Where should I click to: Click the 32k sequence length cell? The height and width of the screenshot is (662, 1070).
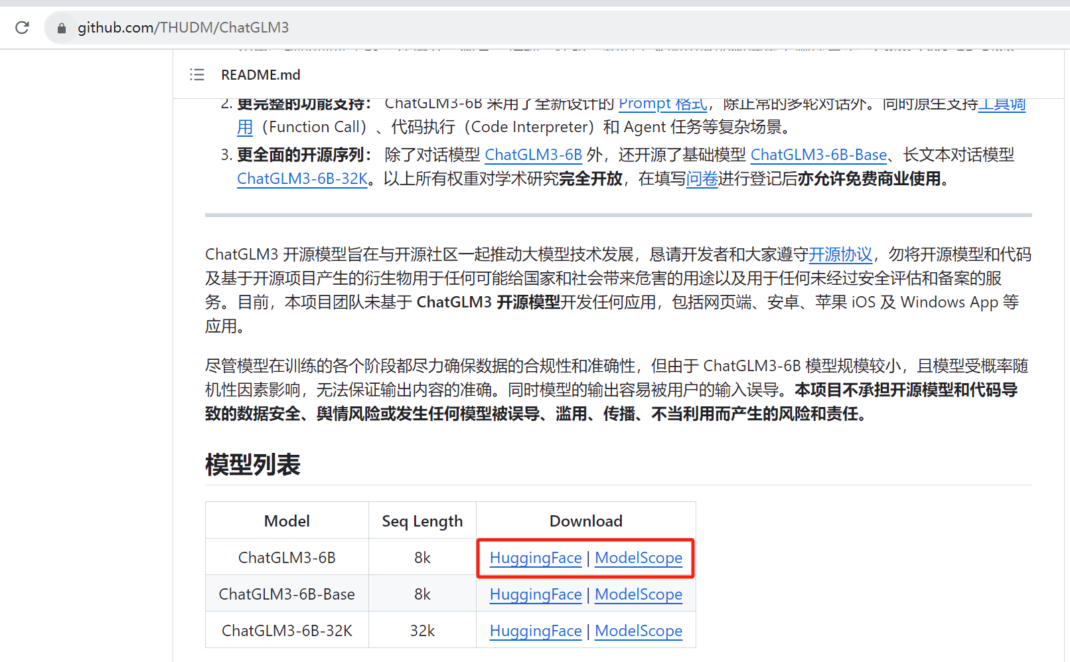(x=422, y=631)
